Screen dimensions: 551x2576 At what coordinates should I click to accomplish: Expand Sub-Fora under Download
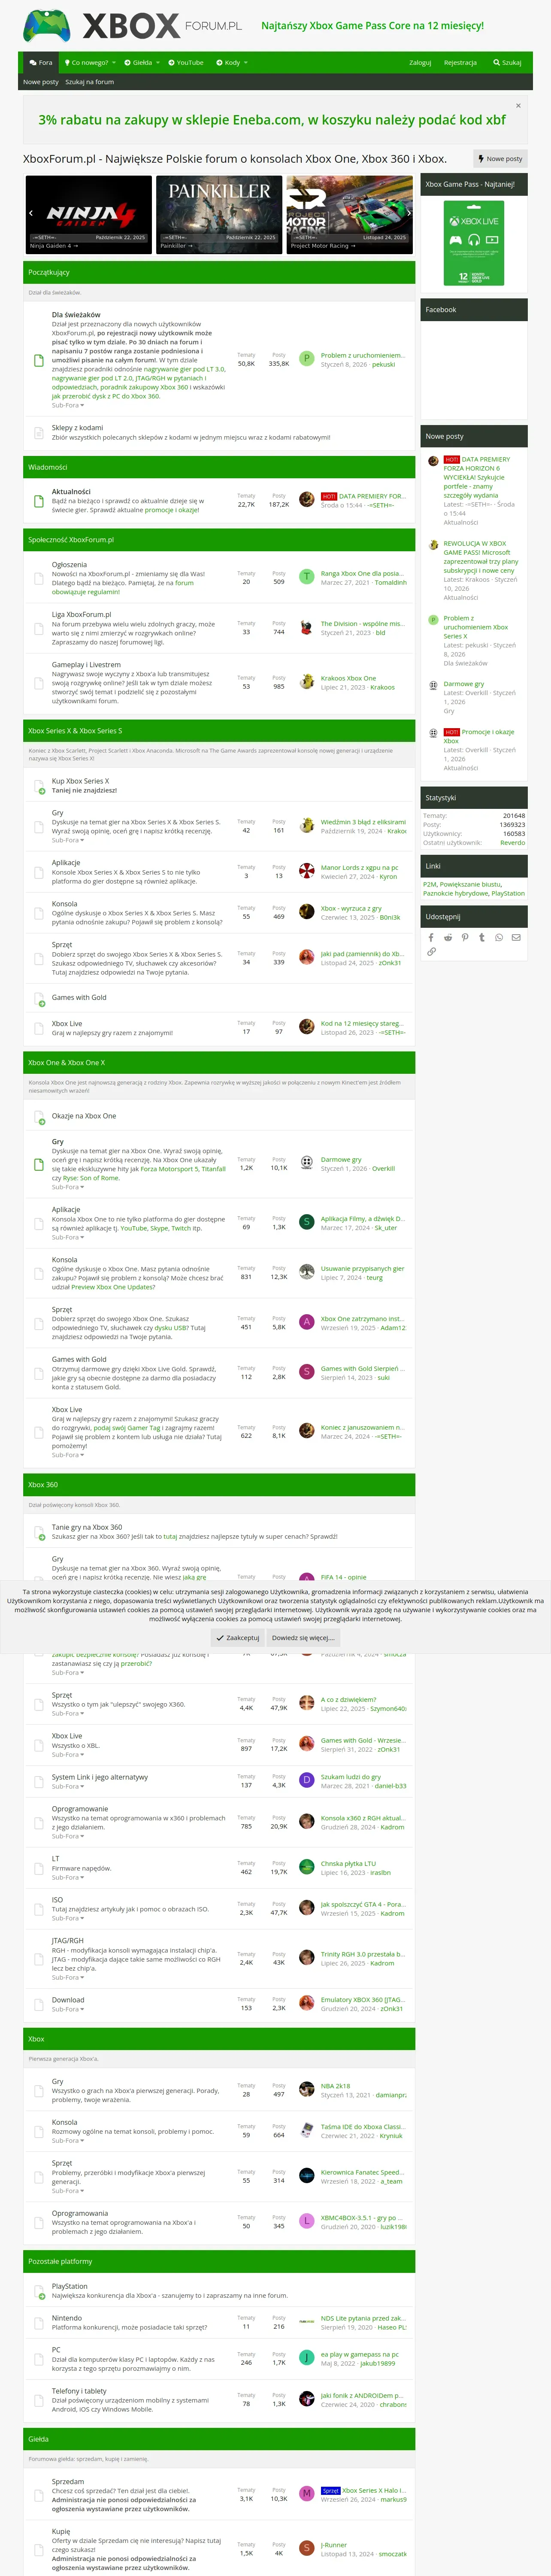[x=68, y=2009]
